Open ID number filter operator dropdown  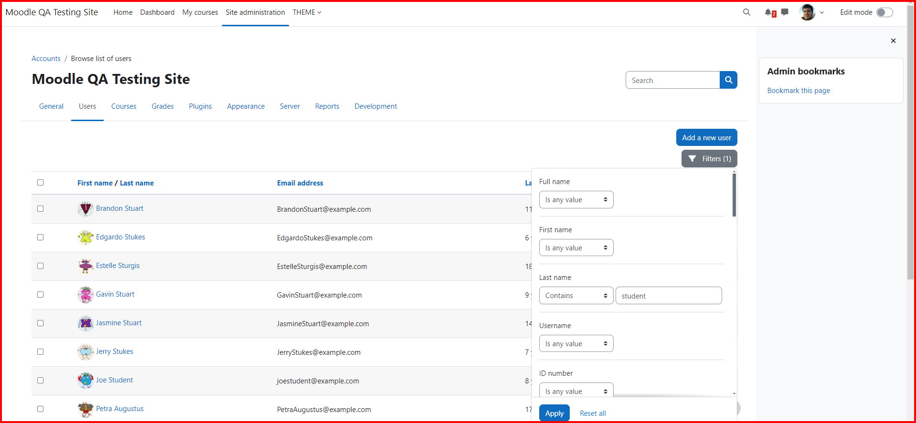576,391
